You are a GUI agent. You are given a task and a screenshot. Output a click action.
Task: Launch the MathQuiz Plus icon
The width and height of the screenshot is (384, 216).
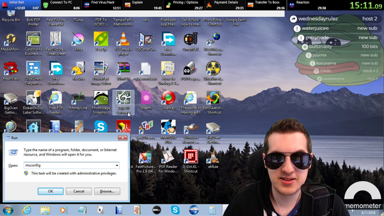coord(168,131)
